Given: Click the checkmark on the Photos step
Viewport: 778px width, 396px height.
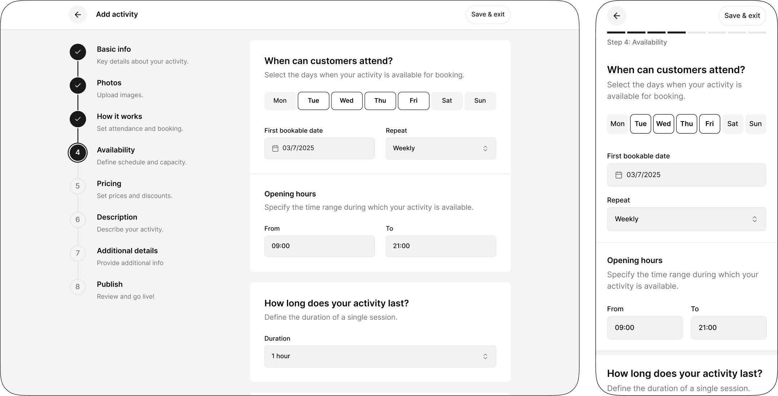Looking at the screenshot, I should coord(77,85).
